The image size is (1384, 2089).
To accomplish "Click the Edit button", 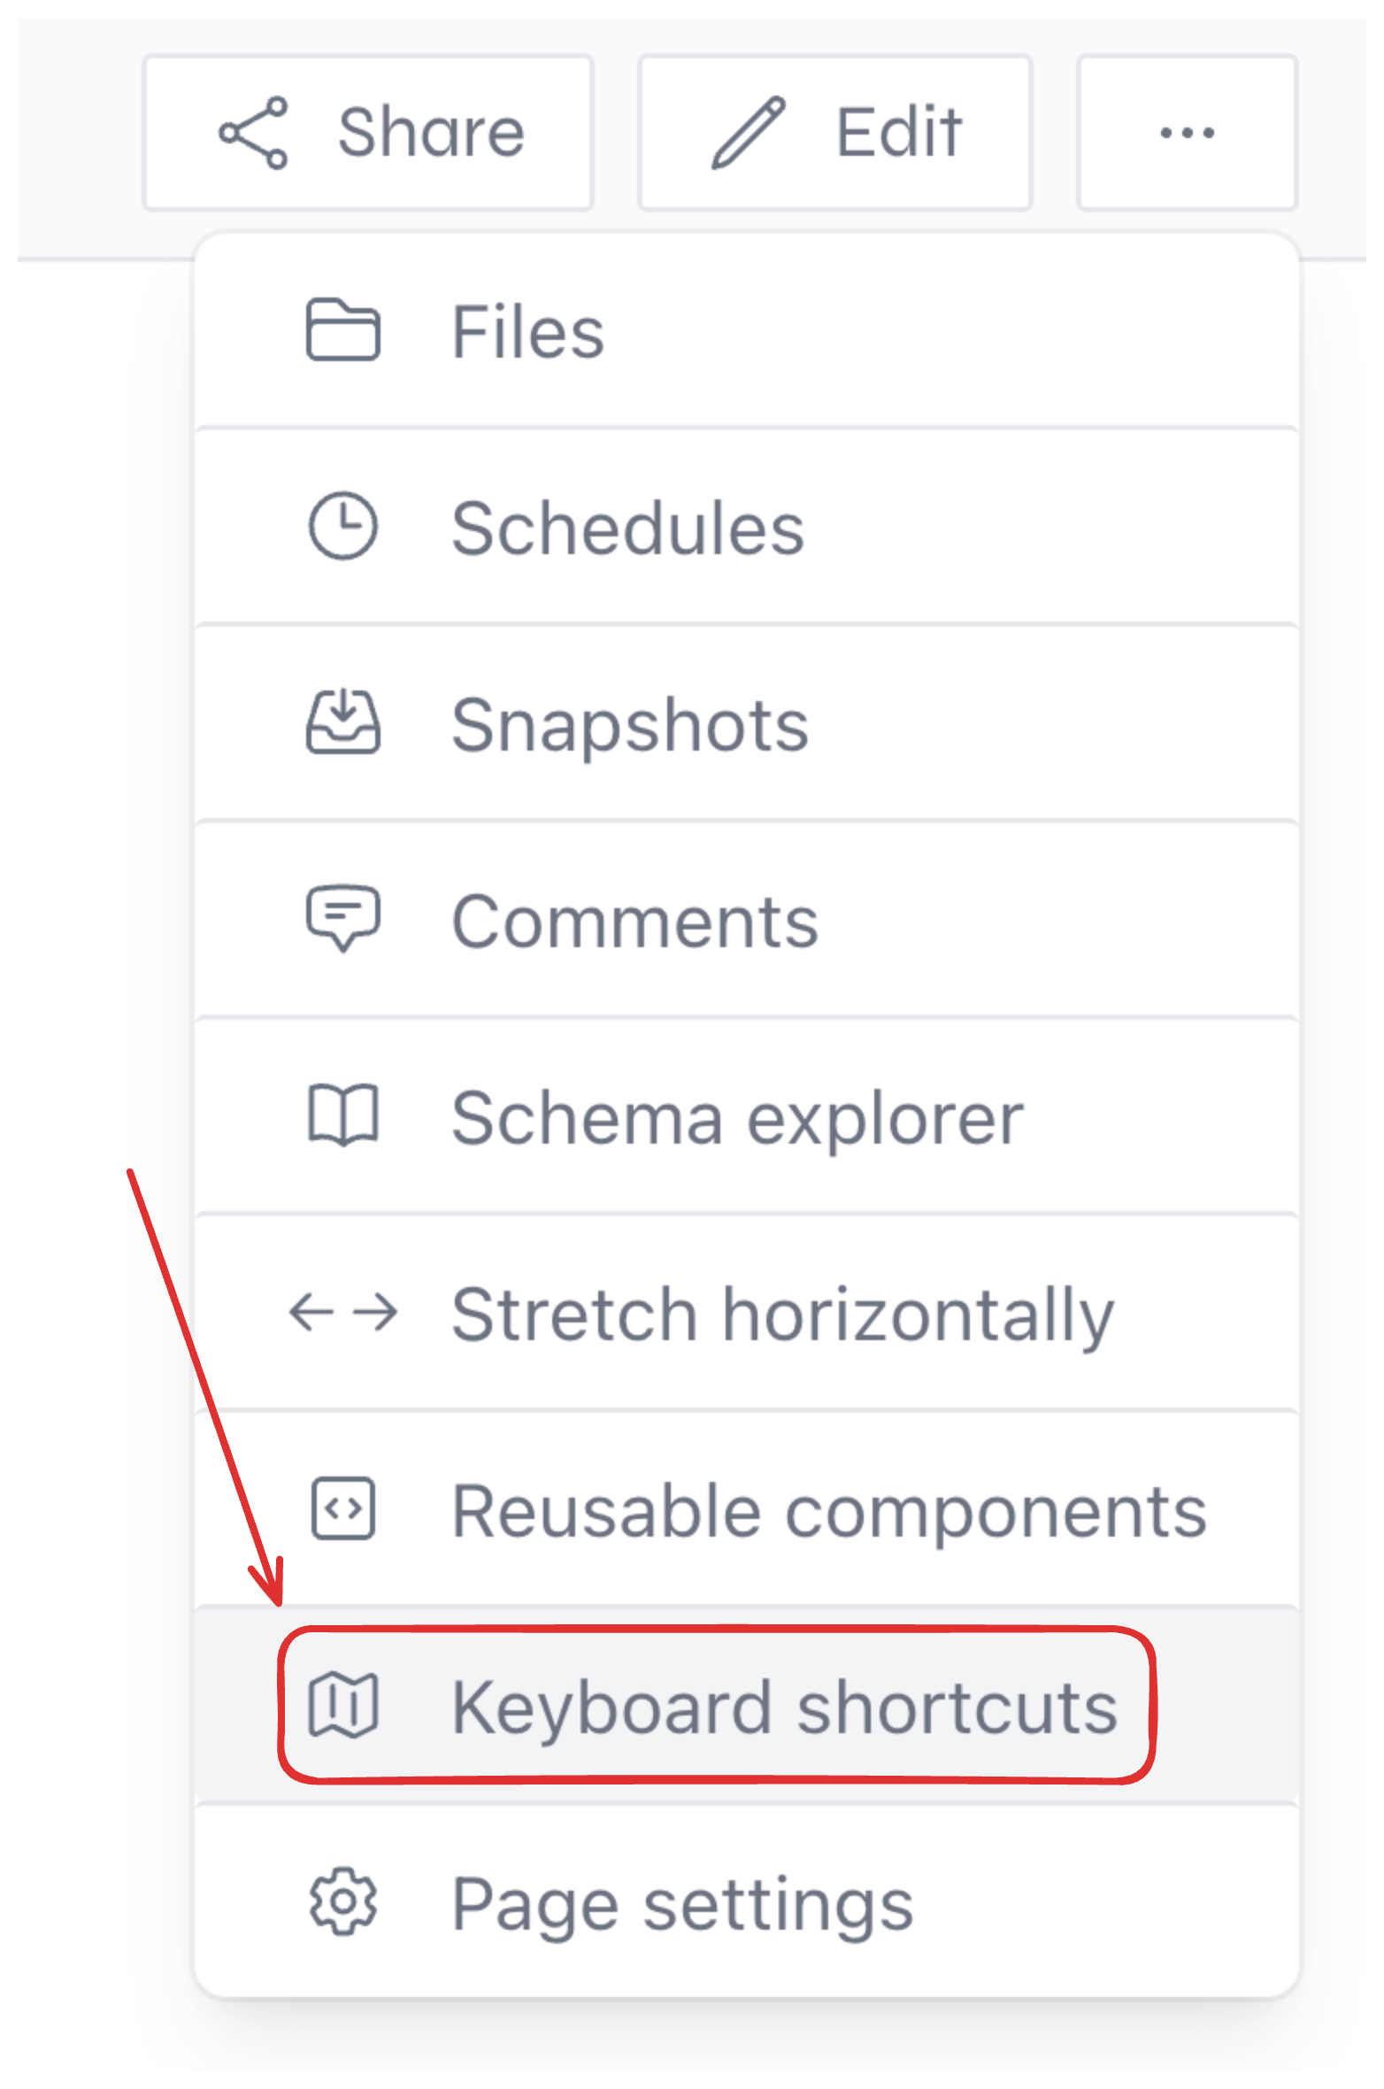I will click(834, 133).
